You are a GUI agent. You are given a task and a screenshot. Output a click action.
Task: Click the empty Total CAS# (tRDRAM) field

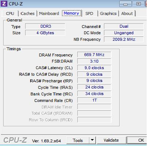94,113
